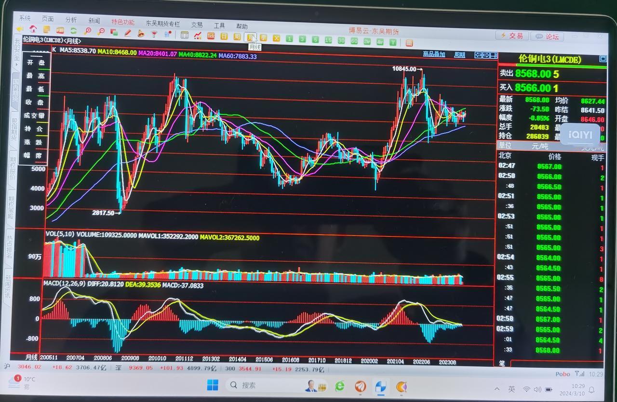Open the 工具 menu

[219, 25]
